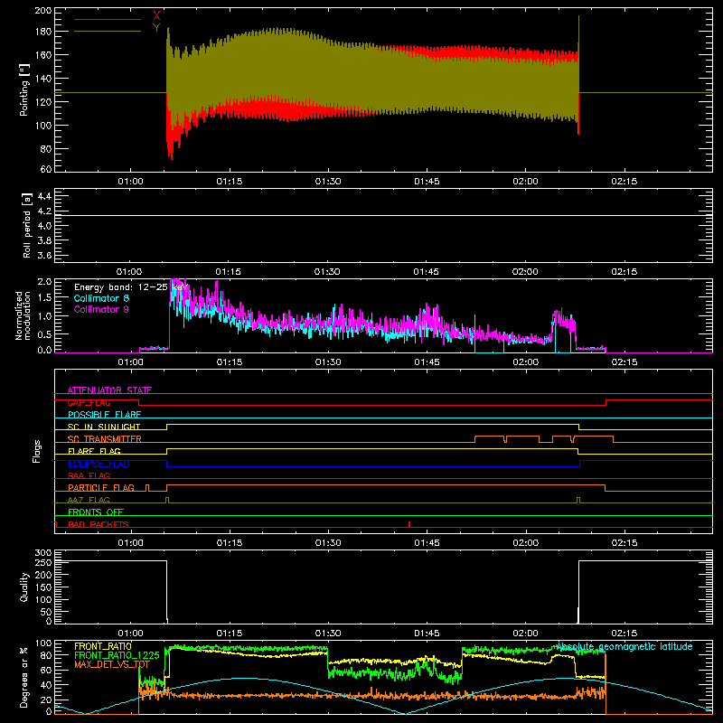This screenshot has height=723, width=723.
Task: Select the BAD_PACKETS flag label
Action: [99, 524]
